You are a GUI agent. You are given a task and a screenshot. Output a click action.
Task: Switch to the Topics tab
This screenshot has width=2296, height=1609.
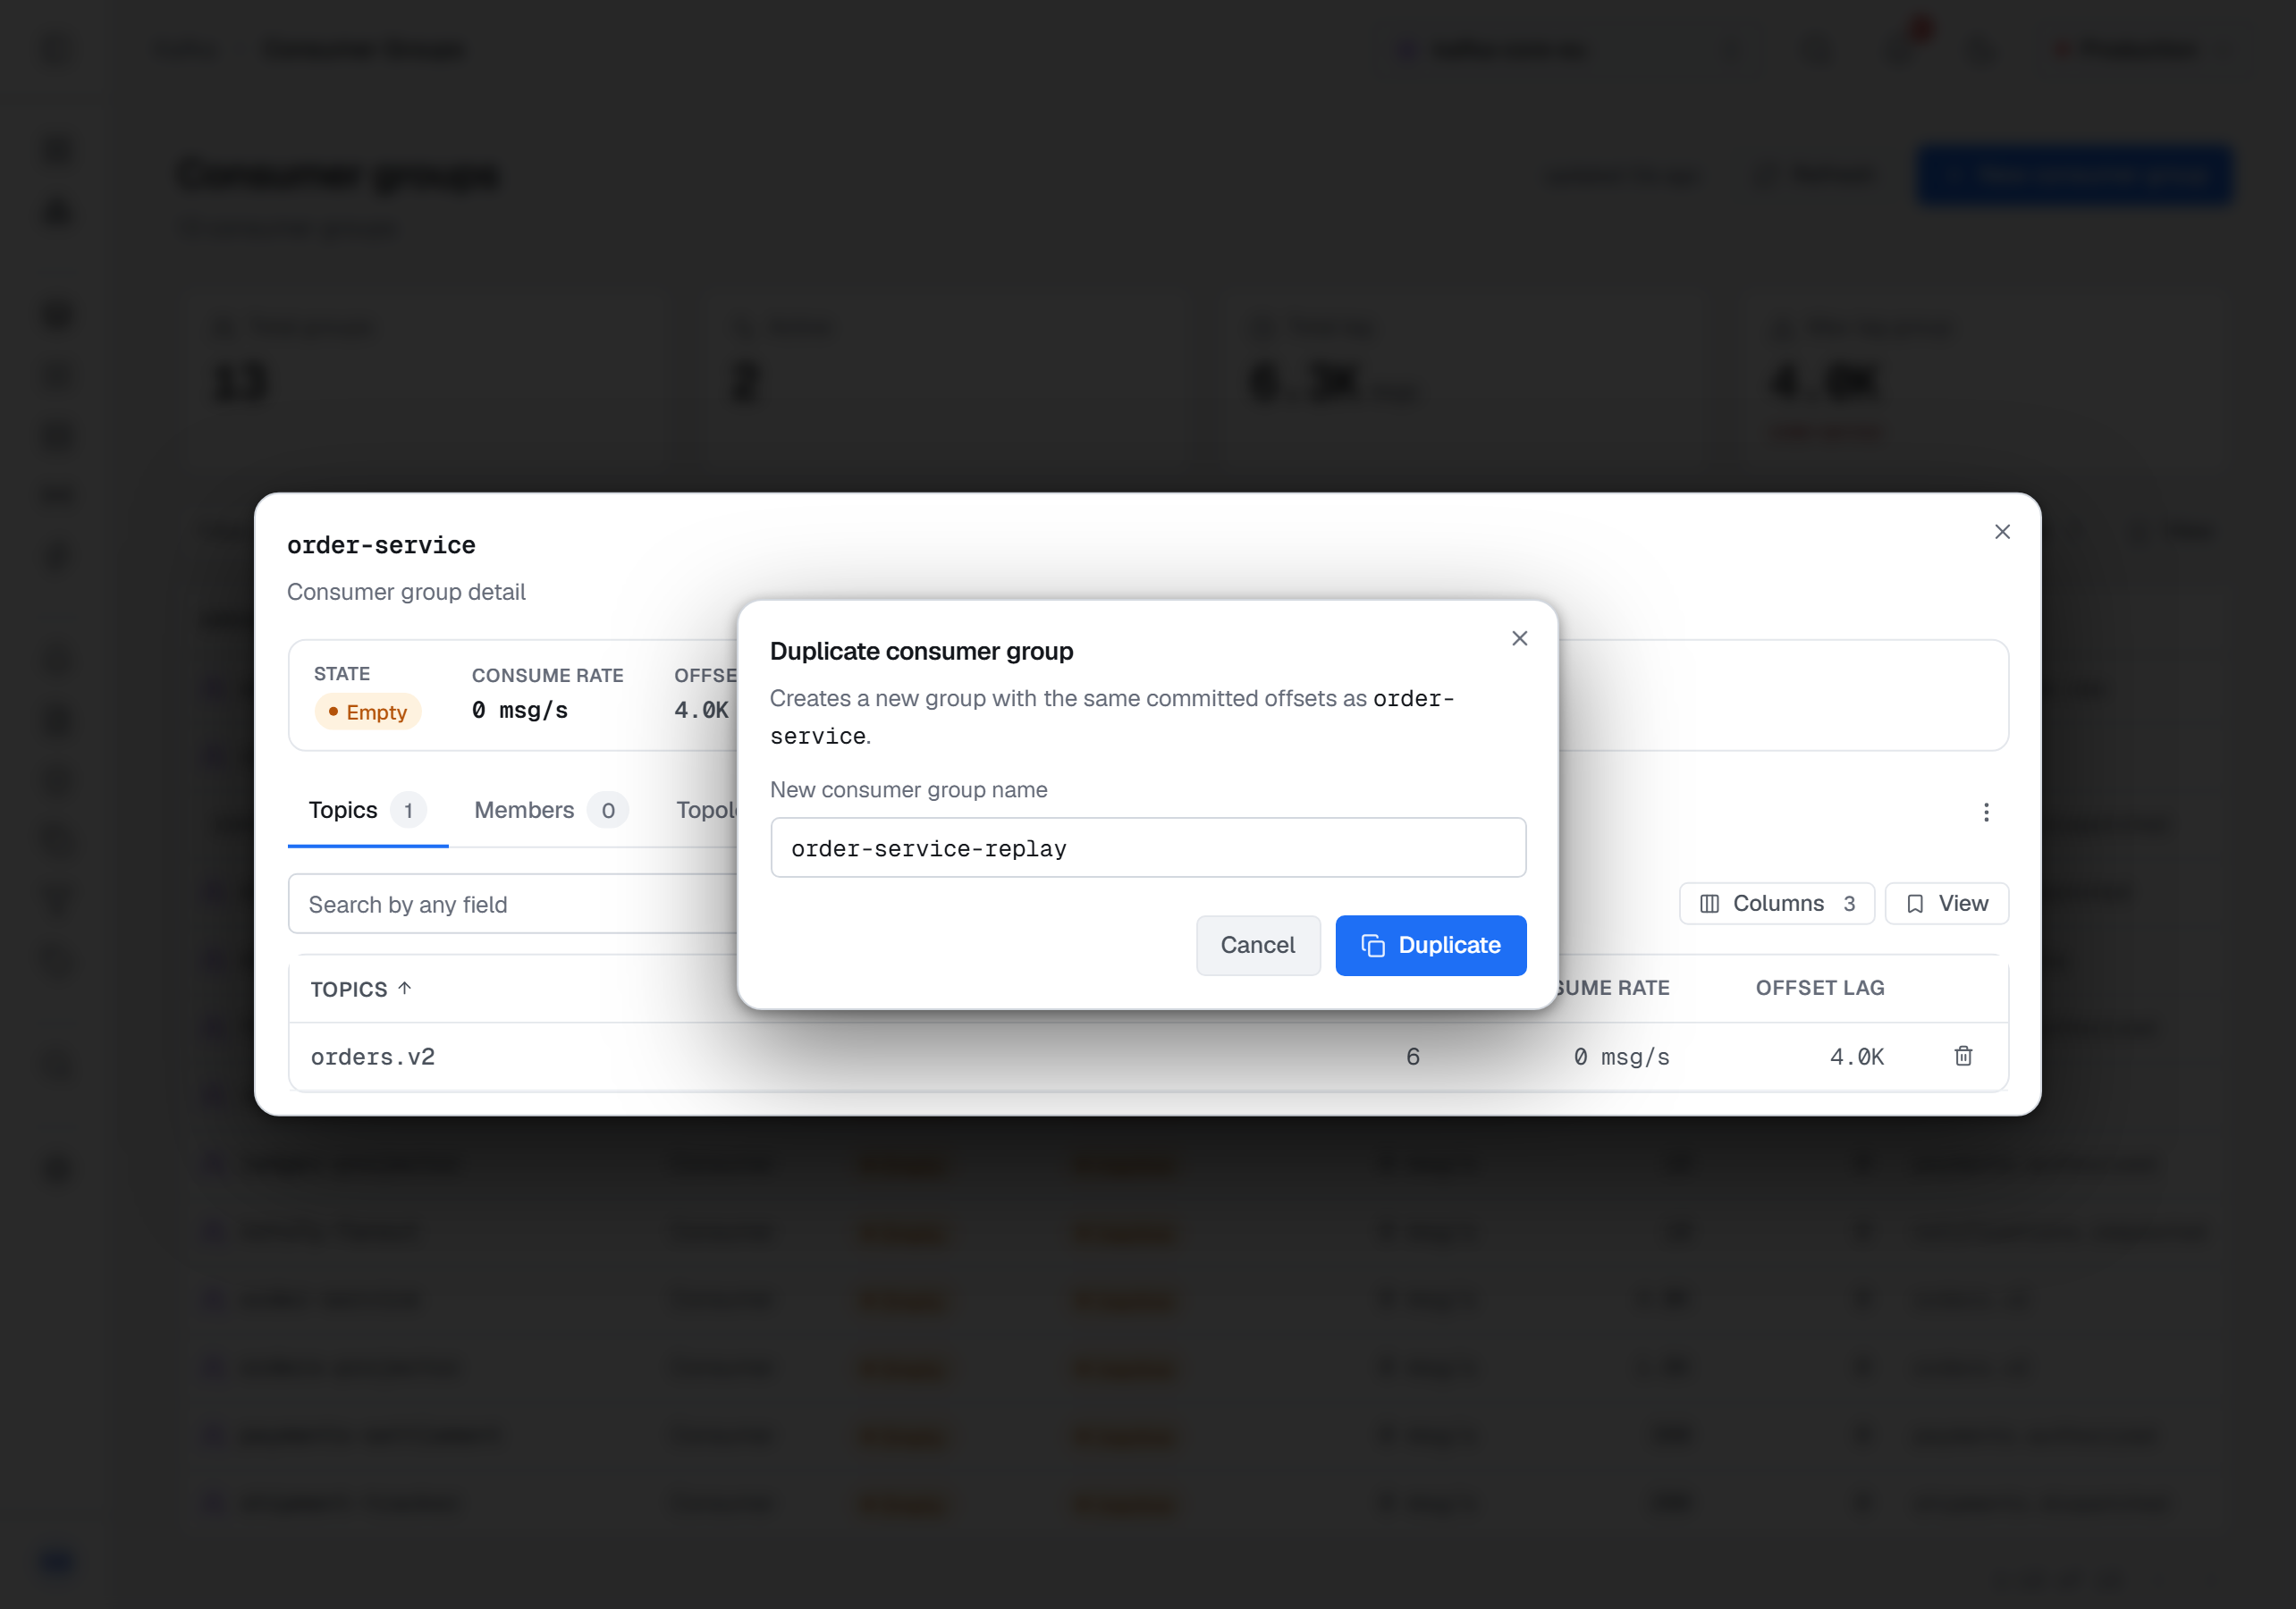(367, 810)
